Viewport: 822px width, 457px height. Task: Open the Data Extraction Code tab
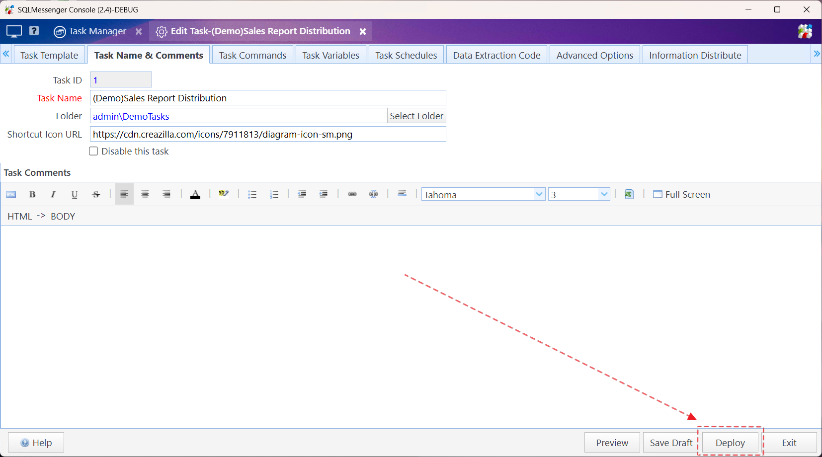(x=496, y=55)
